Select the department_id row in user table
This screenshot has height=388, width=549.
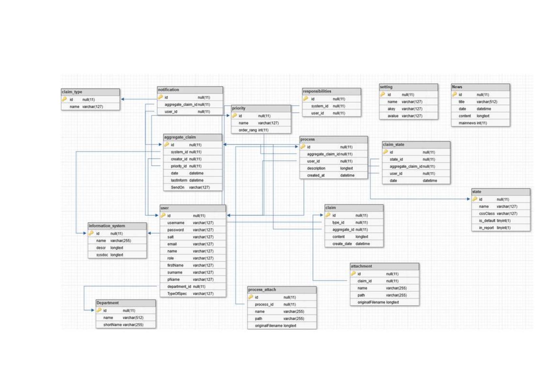tap(193, 286)
